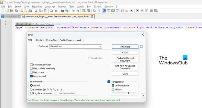Click the Replace toolbar icon
The image size is (202, 108).
tap(67, 11)
